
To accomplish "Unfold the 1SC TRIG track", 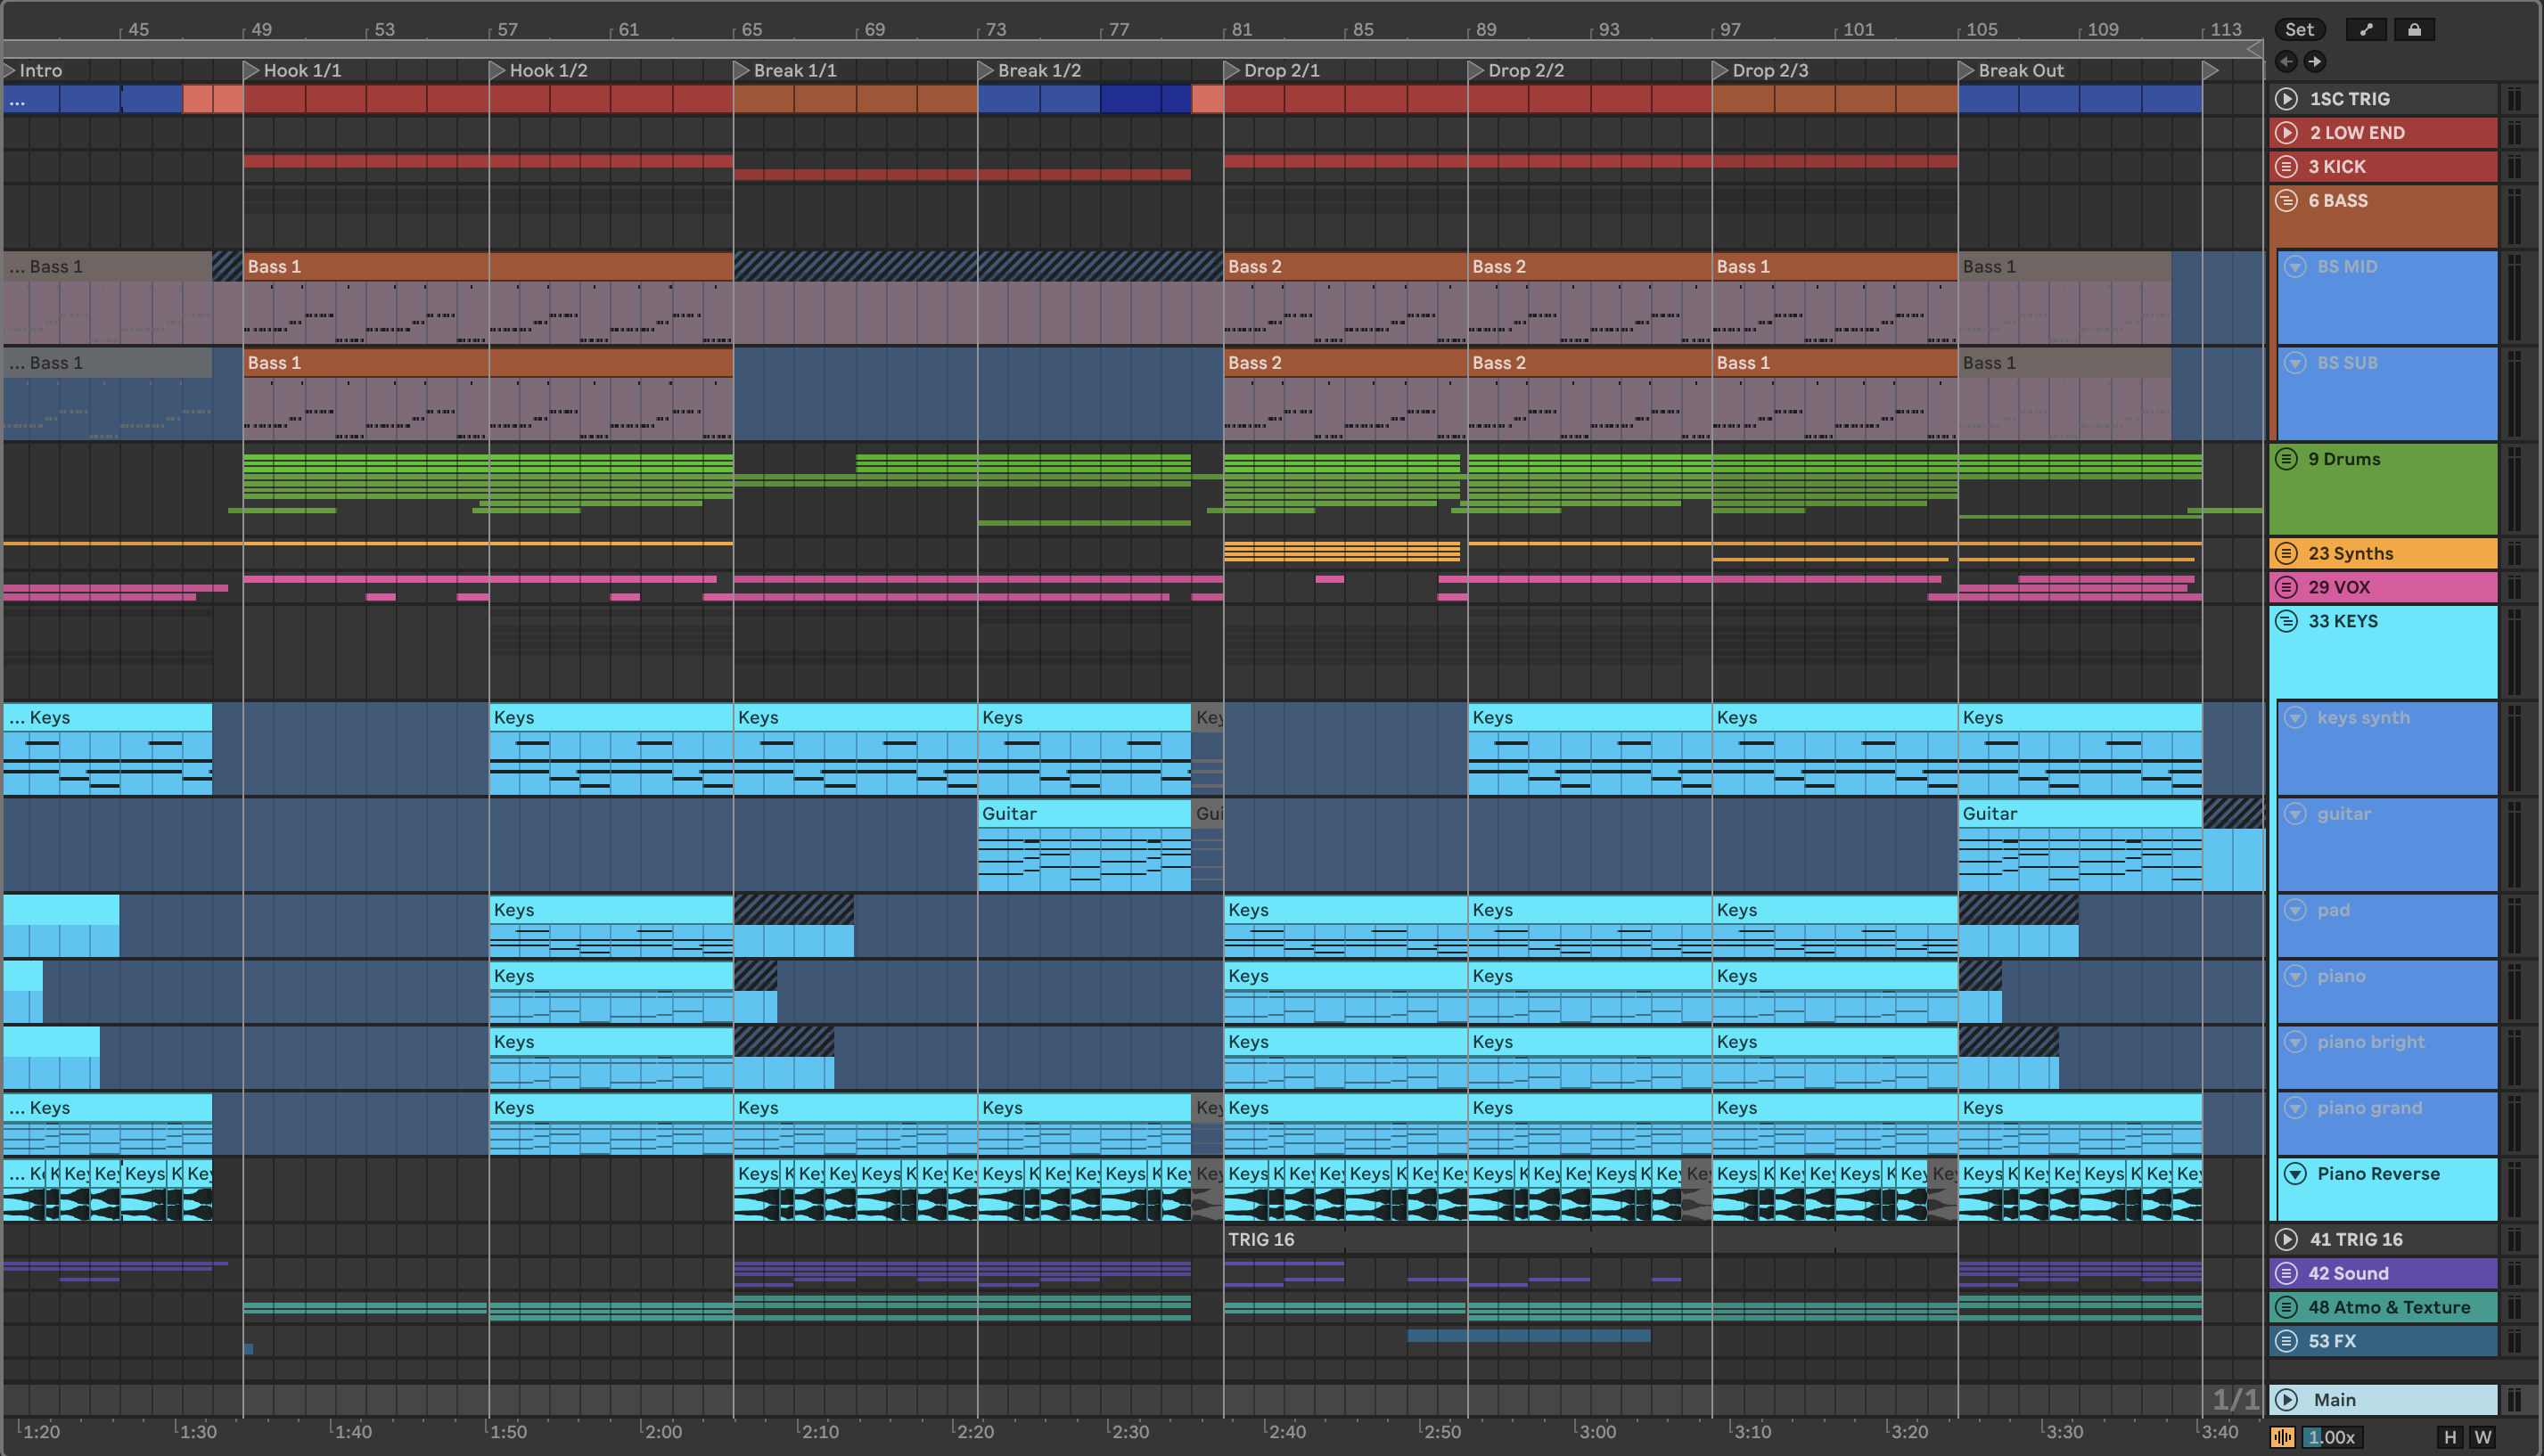I will (x=2285, y=99).
